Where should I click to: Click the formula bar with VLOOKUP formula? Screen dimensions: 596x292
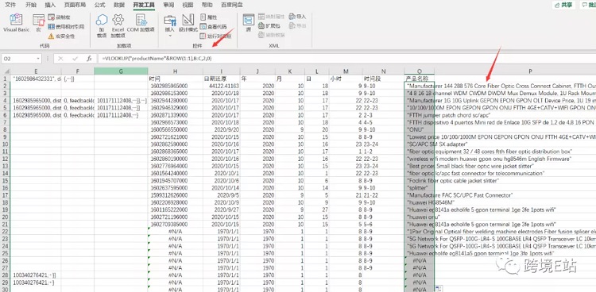click(x=346, y=59)
